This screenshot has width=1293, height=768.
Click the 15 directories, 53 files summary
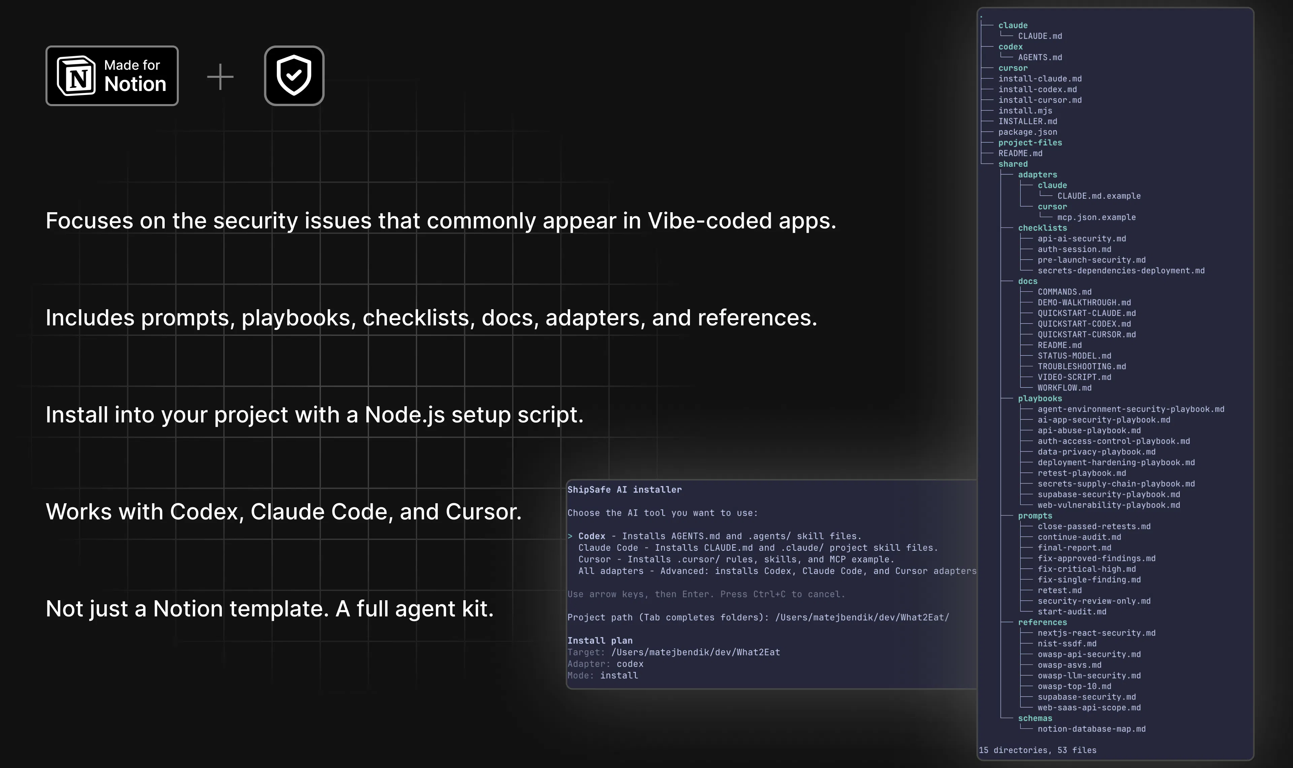1037,750
